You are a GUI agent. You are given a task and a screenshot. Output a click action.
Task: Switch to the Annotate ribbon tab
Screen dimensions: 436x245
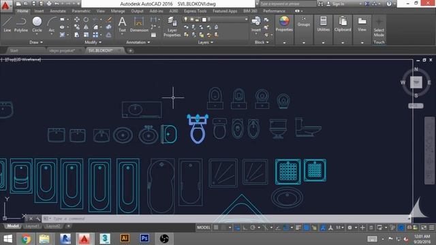pos(58,11)
